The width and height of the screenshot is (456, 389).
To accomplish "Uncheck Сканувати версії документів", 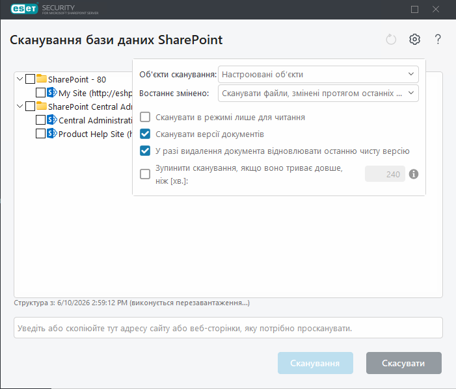I will [x=145, y=134].
